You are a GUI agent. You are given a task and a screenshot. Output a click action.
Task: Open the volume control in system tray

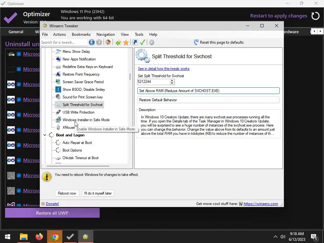(x=283, y=237)
